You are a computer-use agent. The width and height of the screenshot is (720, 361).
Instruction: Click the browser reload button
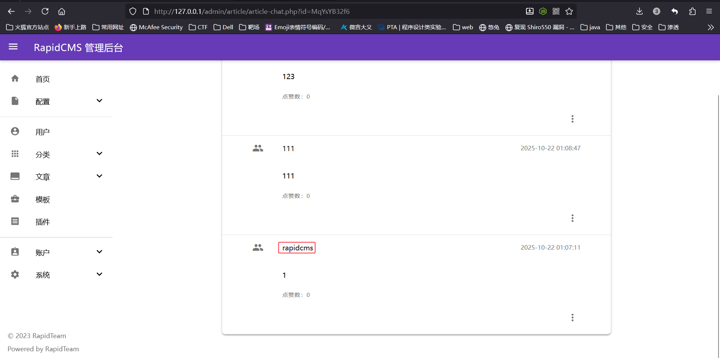(x=45, y=11)
